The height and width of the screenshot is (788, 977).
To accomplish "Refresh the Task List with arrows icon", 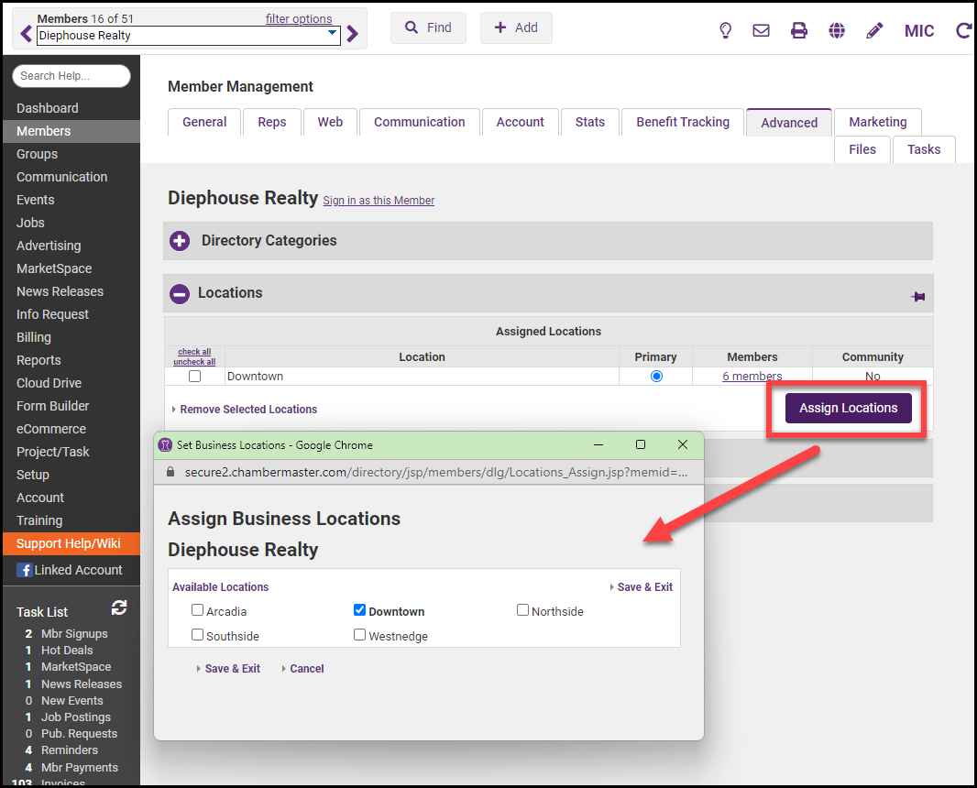I will coord(119,607).
